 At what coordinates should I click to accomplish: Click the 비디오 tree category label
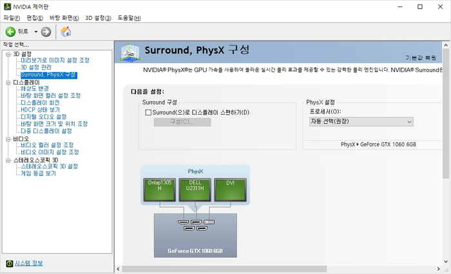click(x=21, y=139)
